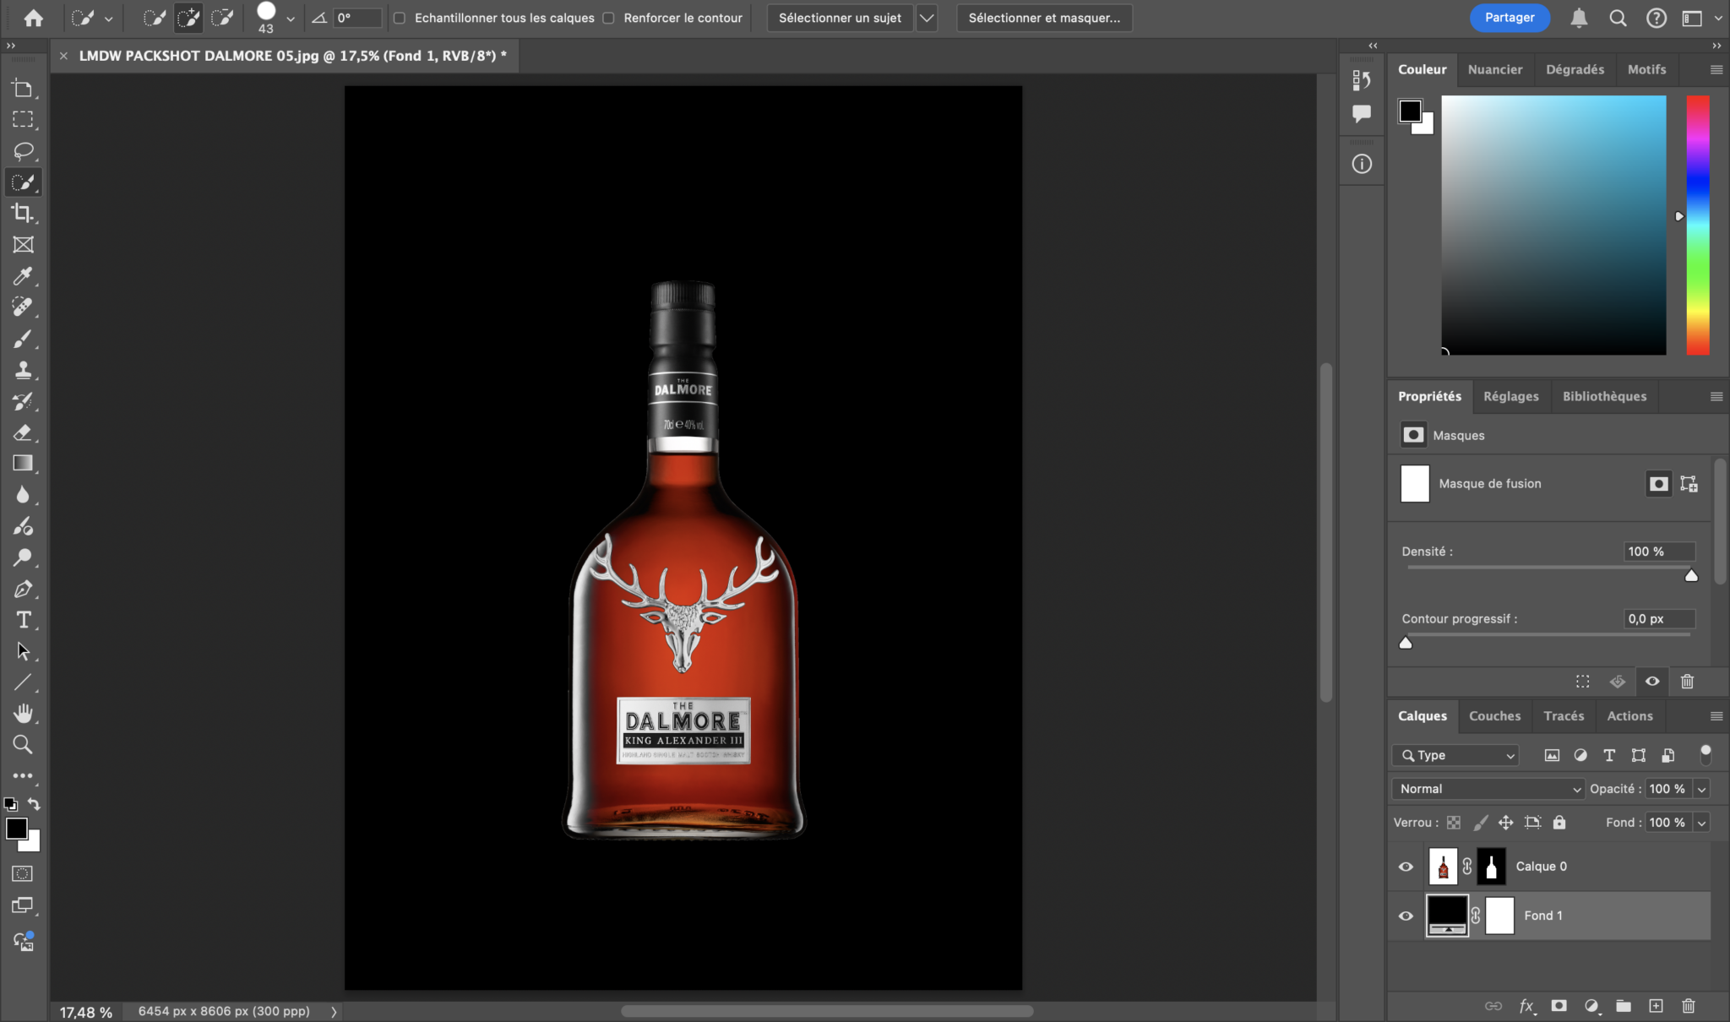Image resolution: width=1730 pixels, height=1022 pixels.
Task: Create a new layer with plus icon
Action: click(1656, 1005)
